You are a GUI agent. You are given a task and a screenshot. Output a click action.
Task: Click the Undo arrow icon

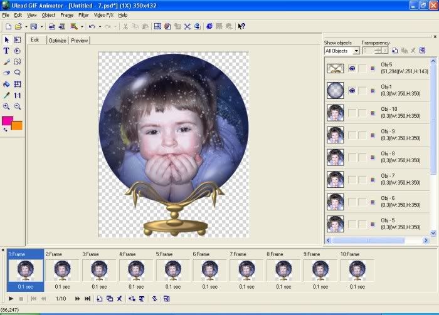[x=92, y=26]
